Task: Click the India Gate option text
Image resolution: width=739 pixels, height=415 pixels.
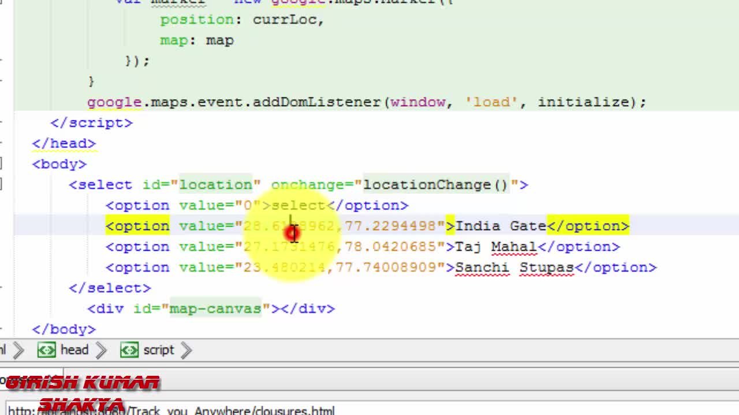Action: coord(501,226)
